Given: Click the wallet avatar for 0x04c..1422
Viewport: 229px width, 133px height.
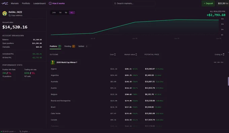Looking at the screenshot, I should point(5,13).
